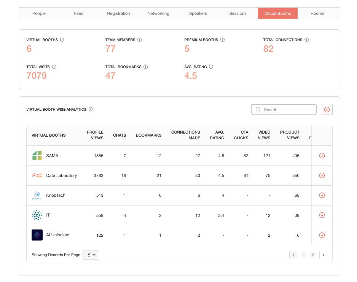Click the KnobTech booth name
The image size is (357, 282).
click(x=56, y=195)
